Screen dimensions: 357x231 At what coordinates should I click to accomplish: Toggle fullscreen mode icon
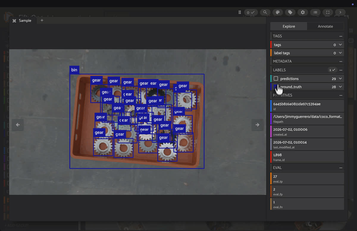coord(328,12)
